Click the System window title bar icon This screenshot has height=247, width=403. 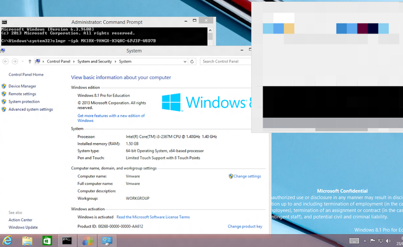tap(3, 51)
